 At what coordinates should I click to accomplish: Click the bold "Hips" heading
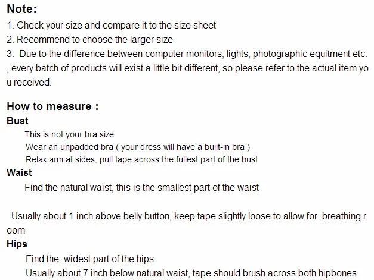point(17,244)
